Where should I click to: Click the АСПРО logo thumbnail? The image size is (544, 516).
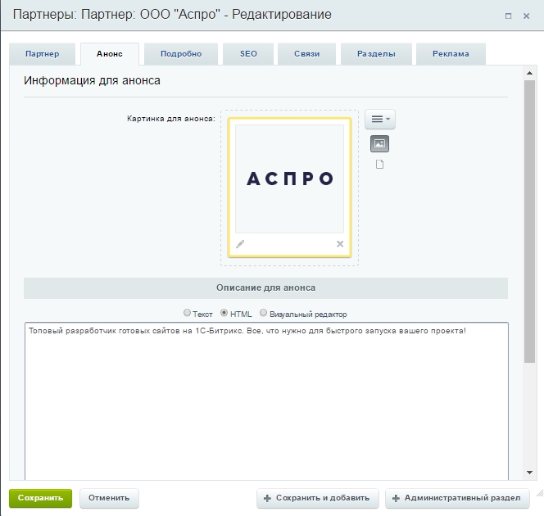coord(289,179)
